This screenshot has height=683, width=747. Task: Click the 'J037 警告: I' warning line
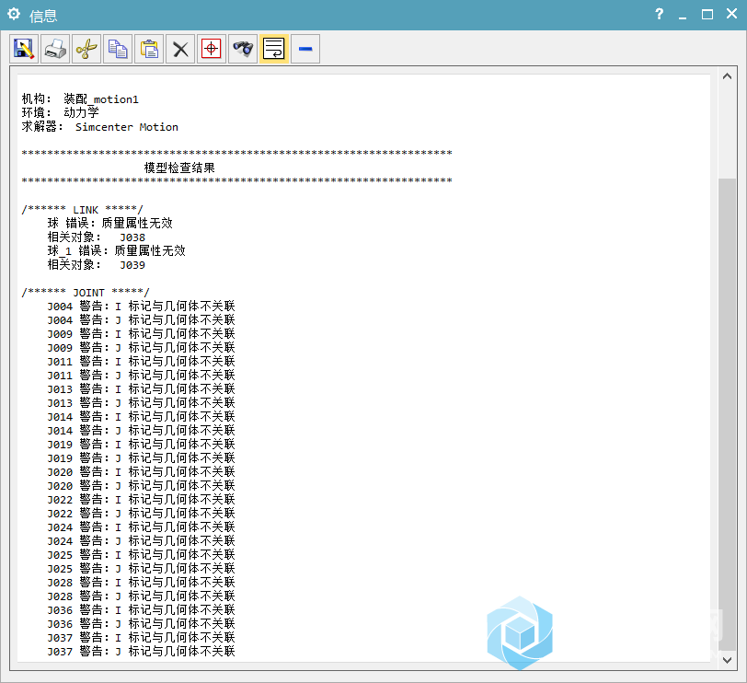click(141, 638)
